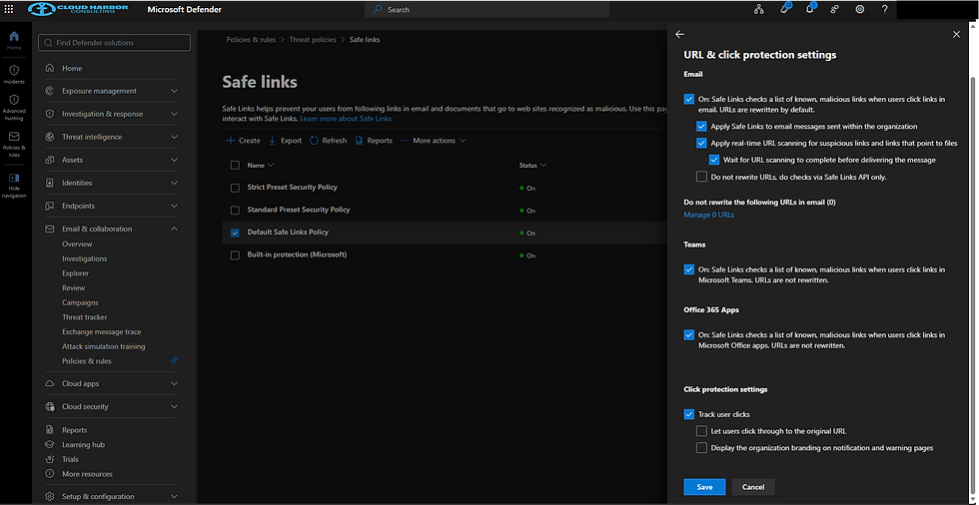The width and height of the screenshot is (979, 505).
Task: Enable Let users click through checkbox
Action: [701, 431]
